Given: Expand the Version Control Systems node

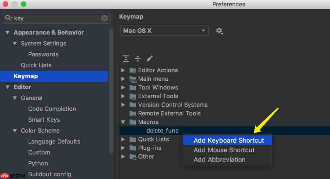Looking at the screenshot, I should (x=123, y=104).
